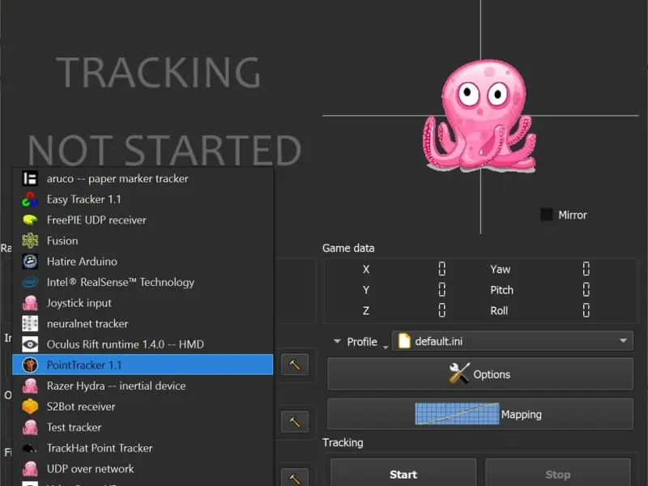The width and height of the screenshot is (648, 486).
Task: Click the pink octopus pose preview
Action: coord(480,116)
